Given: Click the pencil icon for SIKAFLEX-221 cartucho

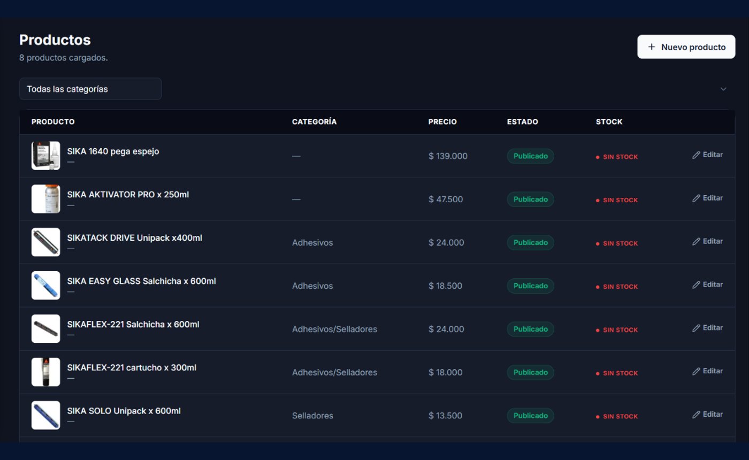Looking at the screenshot, I should pyautogui.click(x=696, y=372).
